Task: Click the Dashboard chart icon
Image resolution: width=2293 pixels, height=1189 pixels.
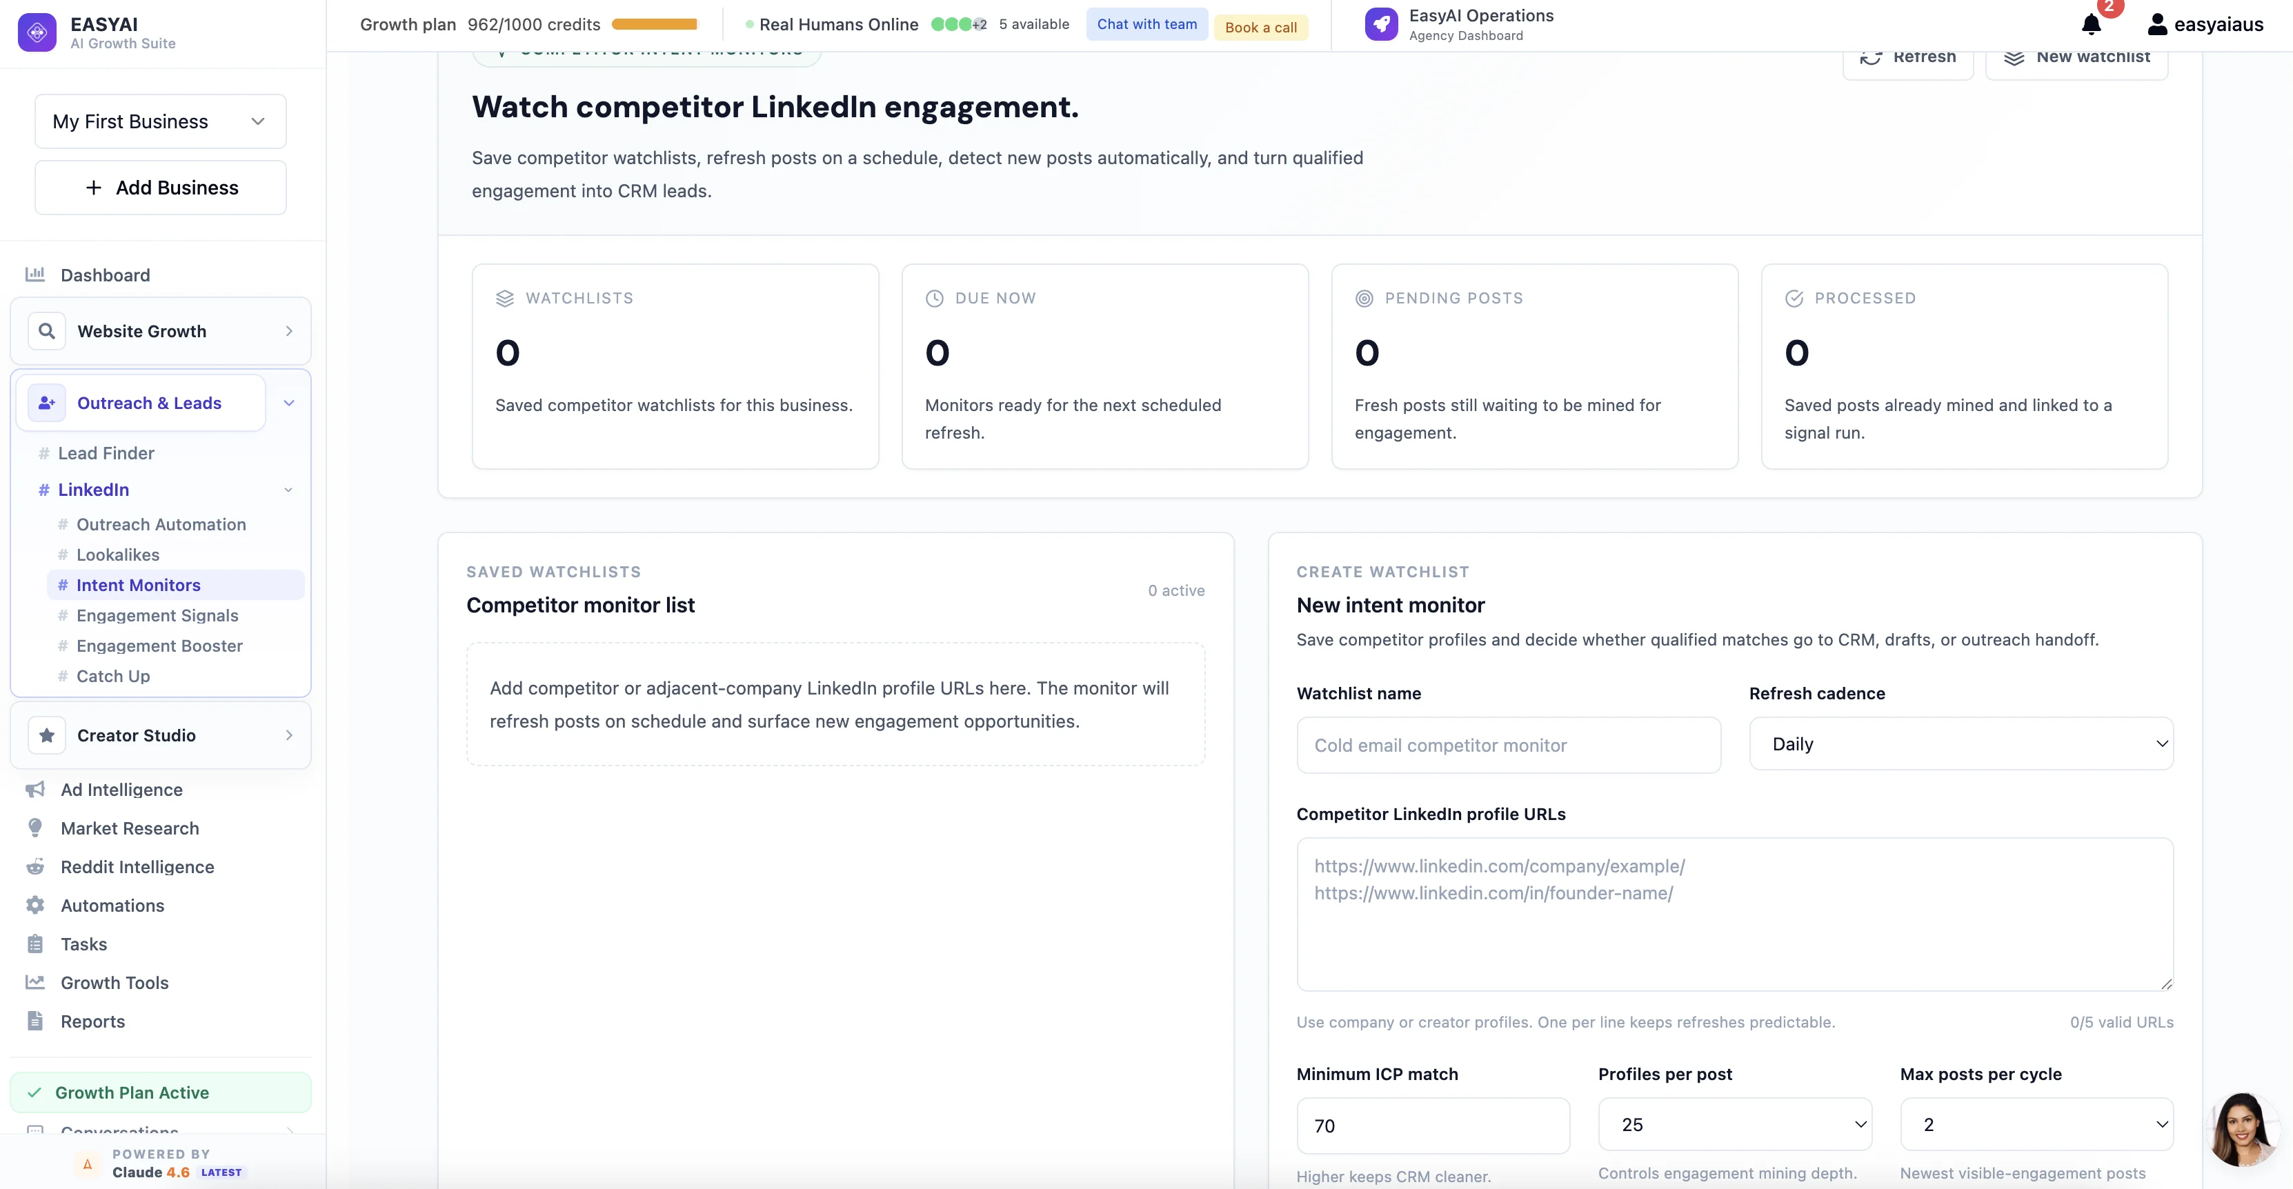Action: coord(36,274)
